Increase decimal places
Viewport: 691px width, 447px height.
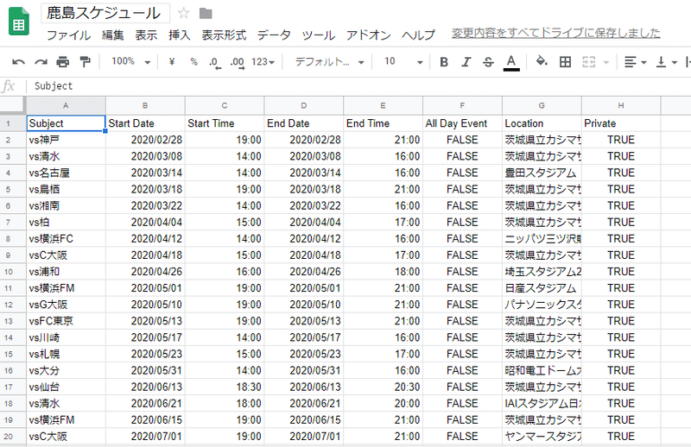pos(238,62)
